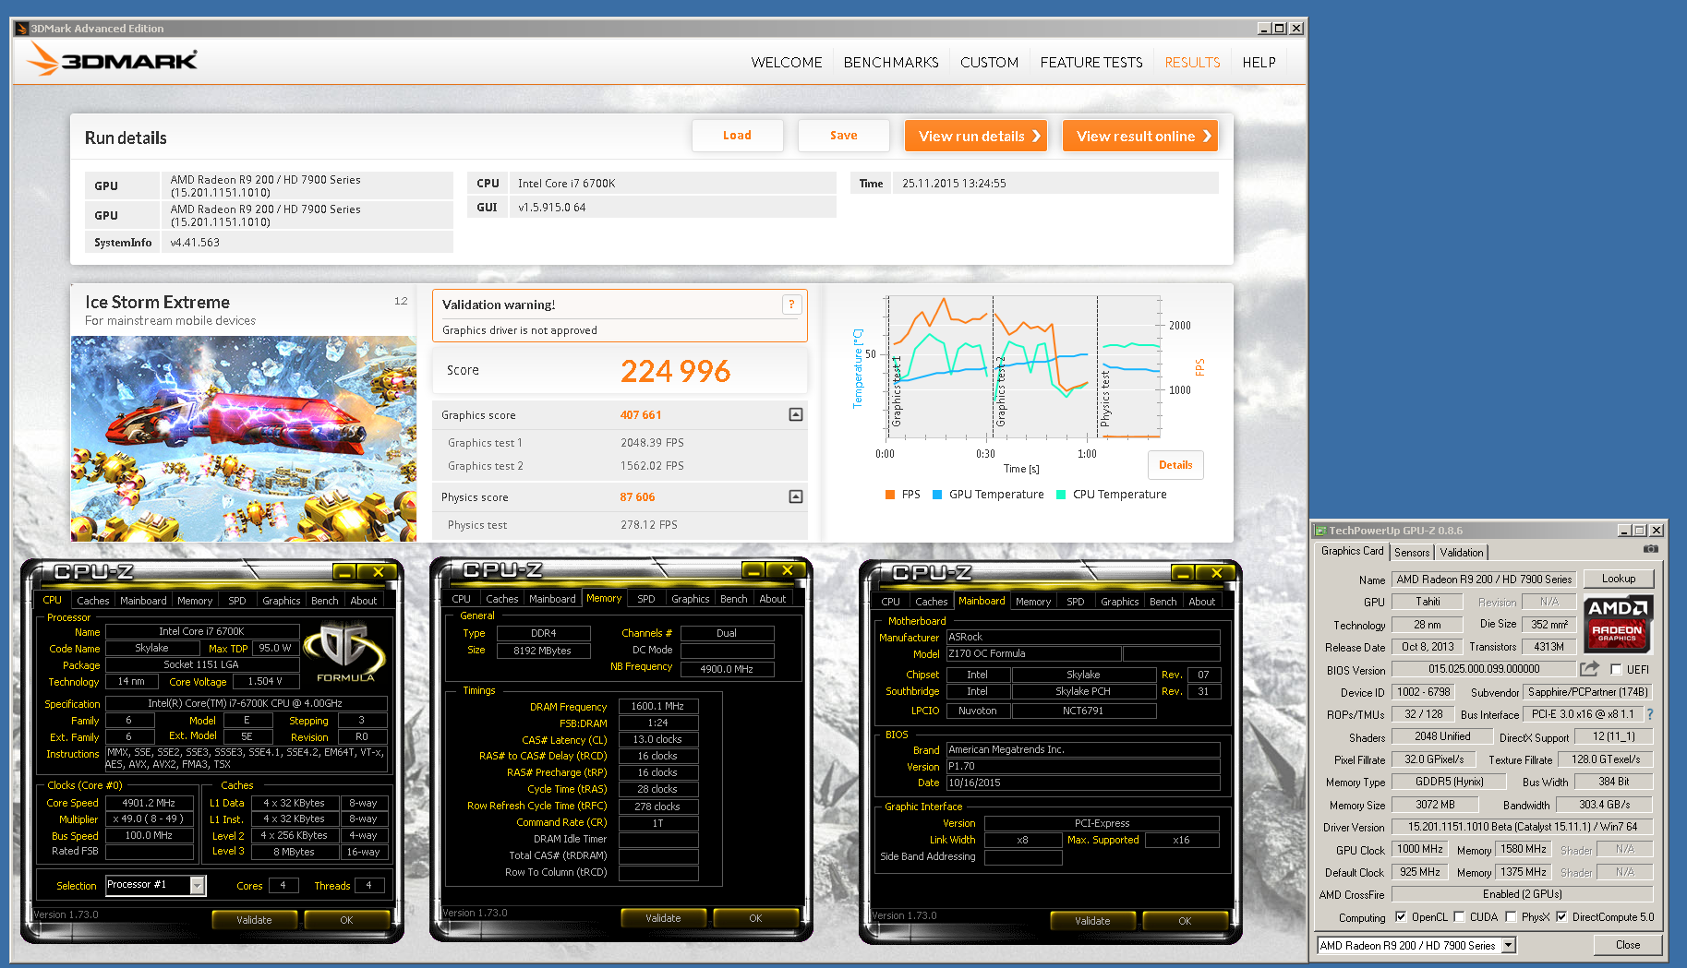
Task: Click Validate in the left CPU-Z window
Action: 254,920
